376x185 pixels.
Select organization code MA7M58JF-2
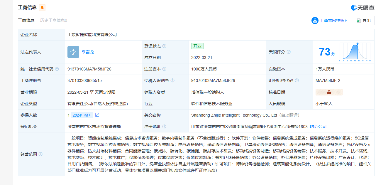328,80
